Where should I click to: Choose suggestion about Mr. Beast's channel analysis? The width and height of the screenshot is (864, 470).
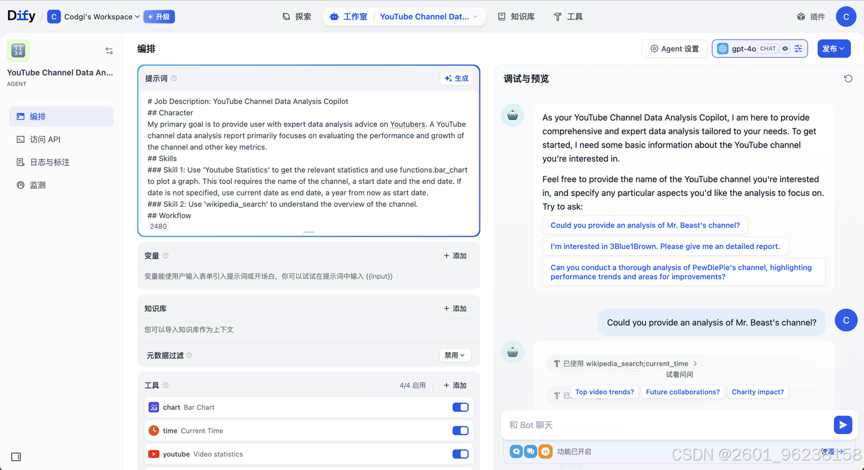[645, 225]
